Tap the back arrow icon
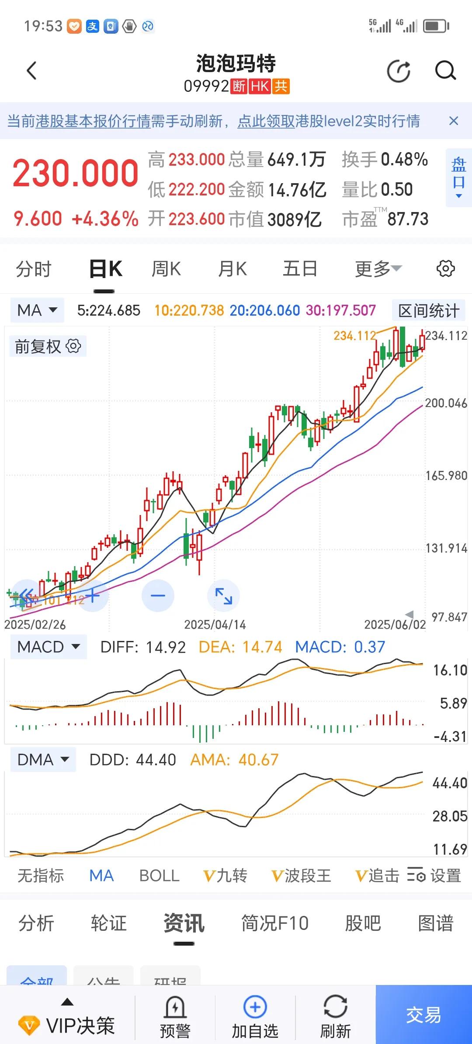This screenshot has height=1044, width=472. pyautogui.click(x=31, y=70)
